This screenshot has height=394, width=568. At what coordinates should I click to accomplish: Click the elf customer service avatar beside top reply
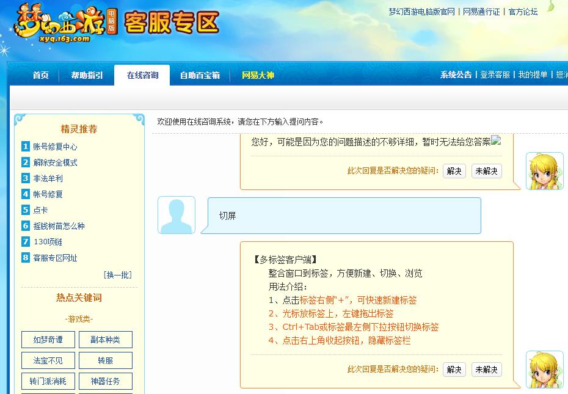[544, 171]
